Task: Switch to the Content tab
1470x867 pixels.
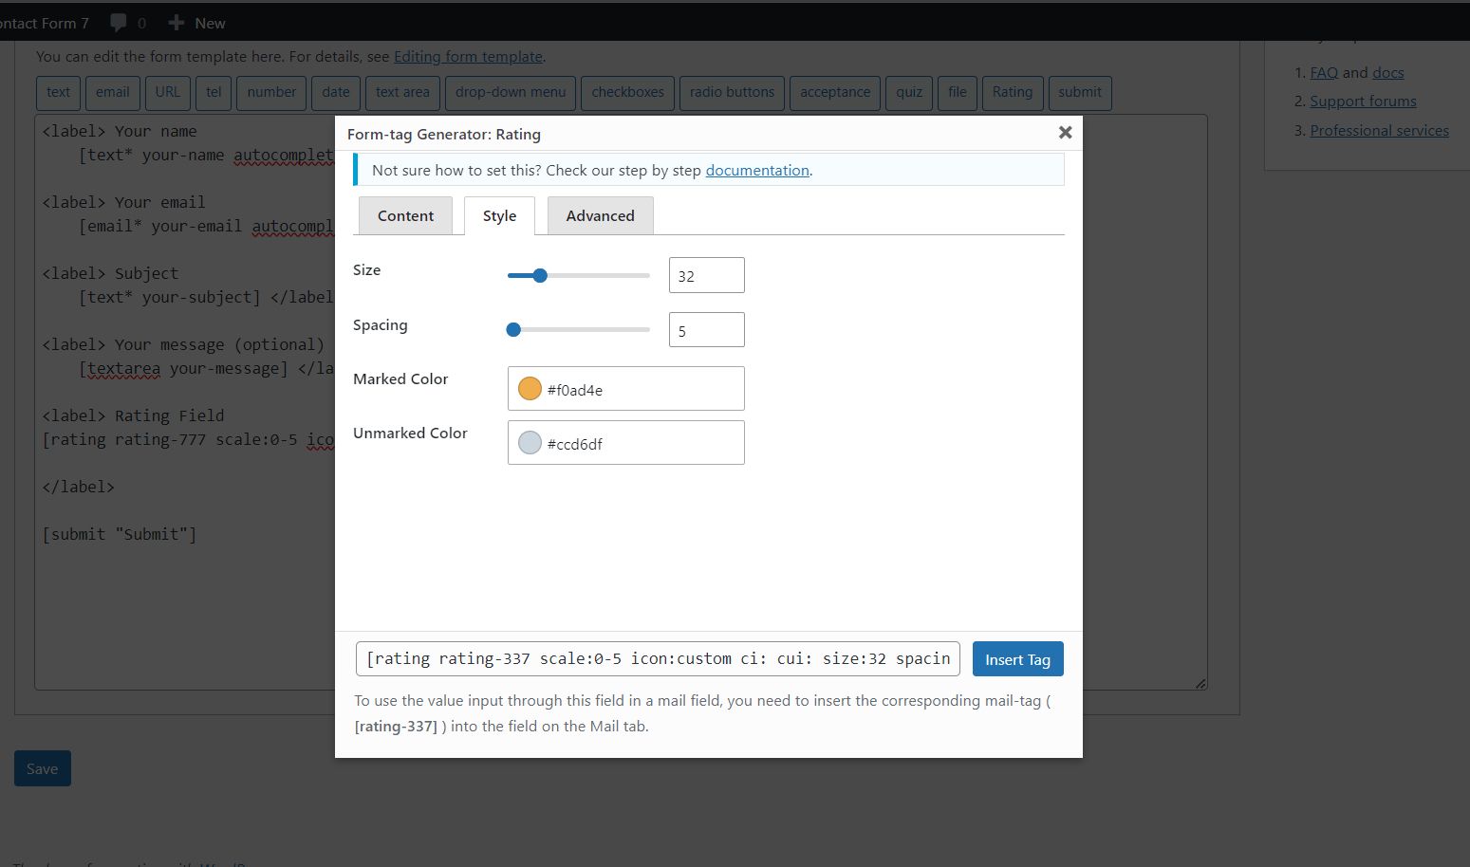Action: pyautogui.click(x=405, y=216)
